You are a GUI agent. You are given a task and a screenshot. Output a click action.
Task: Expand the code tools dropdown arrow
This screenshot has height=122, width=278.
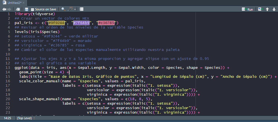pyautogui.click(x=75, y=9)
